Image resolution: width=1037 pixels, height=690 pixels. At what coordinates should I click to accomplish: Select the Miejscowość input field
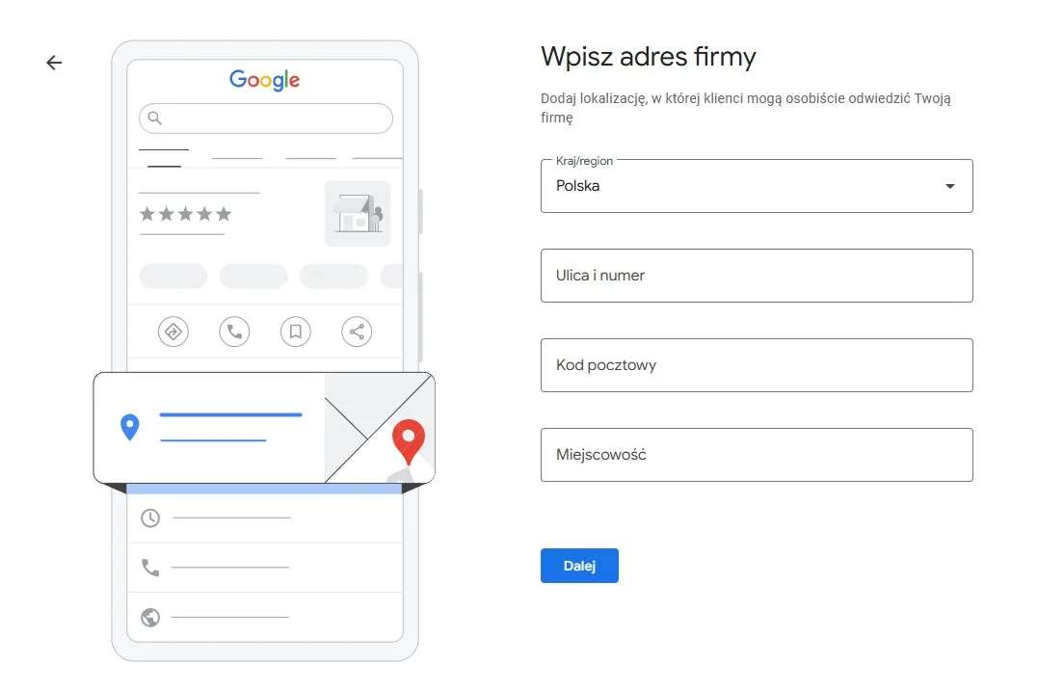[x=757, y=455]
